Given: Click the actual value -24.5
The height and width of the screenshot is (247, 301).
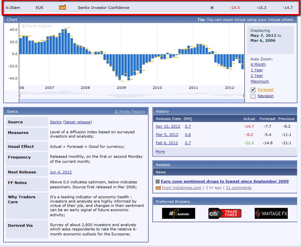Looking at the screenshot, I should coord(235,8).
